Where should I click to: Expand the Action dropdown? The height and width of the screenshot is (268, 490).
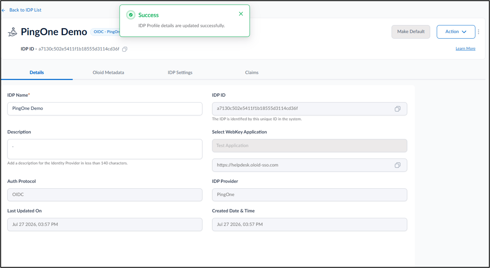click(x=456, y=32)
